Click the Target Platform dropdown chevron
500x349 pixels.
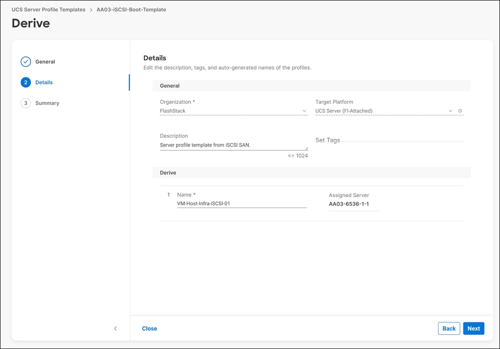tap(450, 110)
